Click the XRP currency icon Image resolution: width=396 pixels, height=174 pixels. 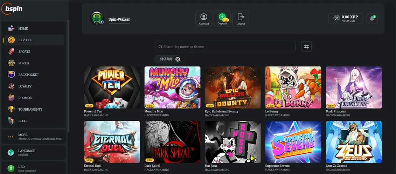click(336, 18)
